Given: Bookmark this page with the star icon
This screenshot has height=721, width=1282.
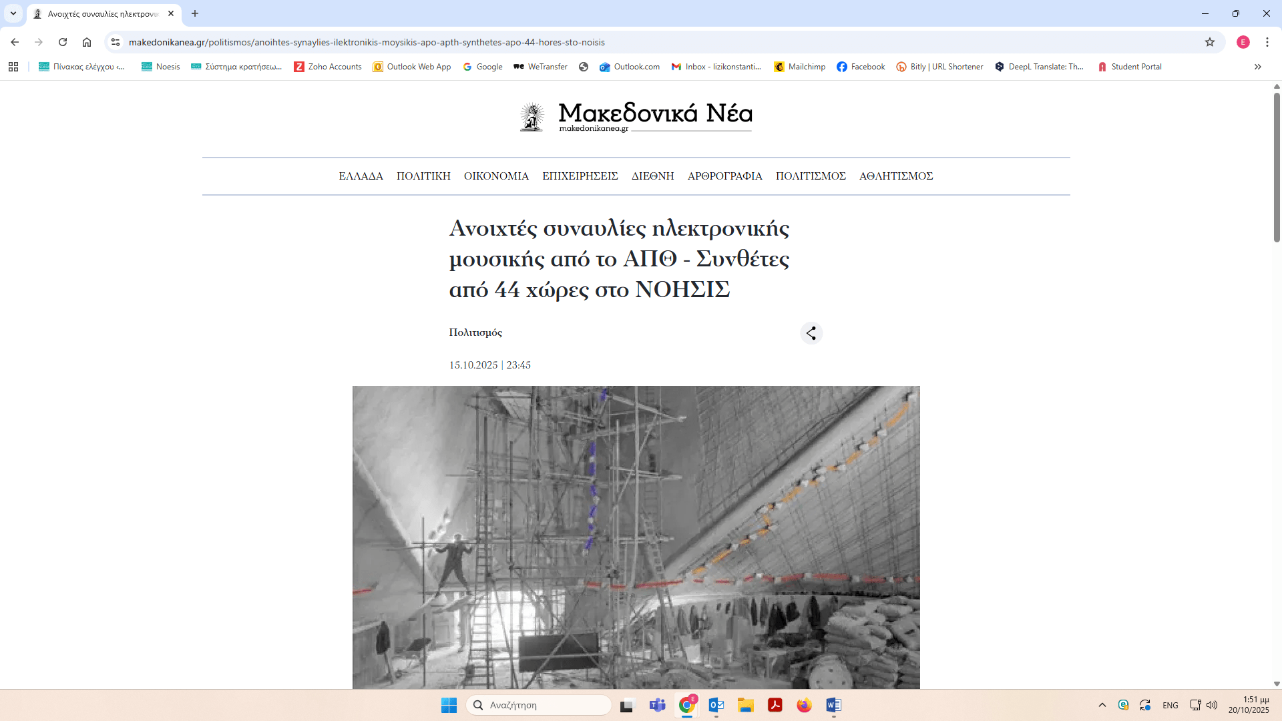Looking at the screenshot, I should (x=1209, y=42).
